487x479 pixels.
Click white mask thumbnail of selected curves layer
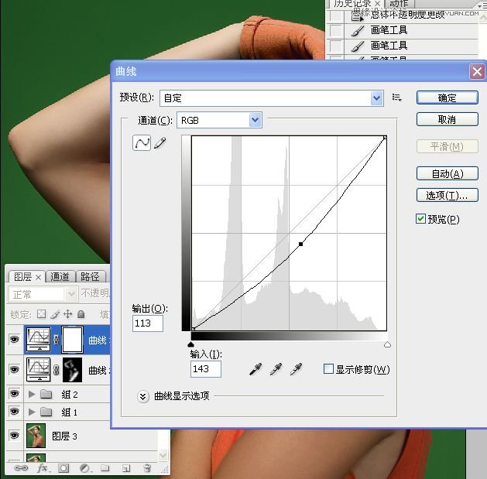pos(72,339)
